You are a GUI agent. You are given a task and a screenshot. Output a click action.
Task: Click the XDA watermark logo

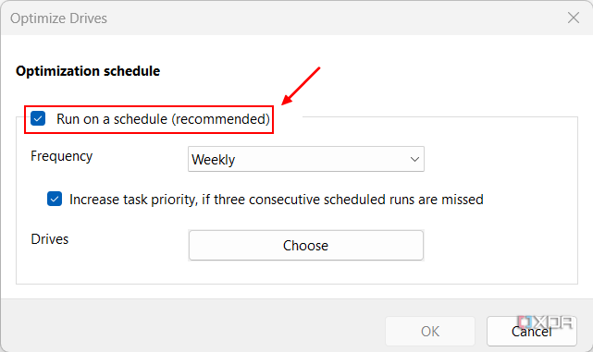[545, 322]
